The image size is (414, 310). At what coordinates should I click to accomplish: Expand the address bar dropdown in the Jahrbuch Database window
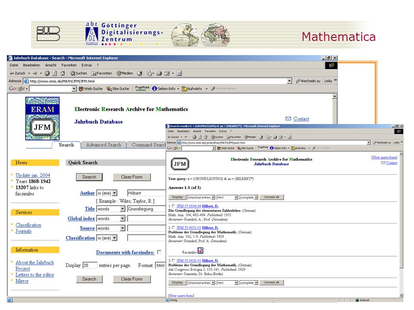(x=290, y=81)
